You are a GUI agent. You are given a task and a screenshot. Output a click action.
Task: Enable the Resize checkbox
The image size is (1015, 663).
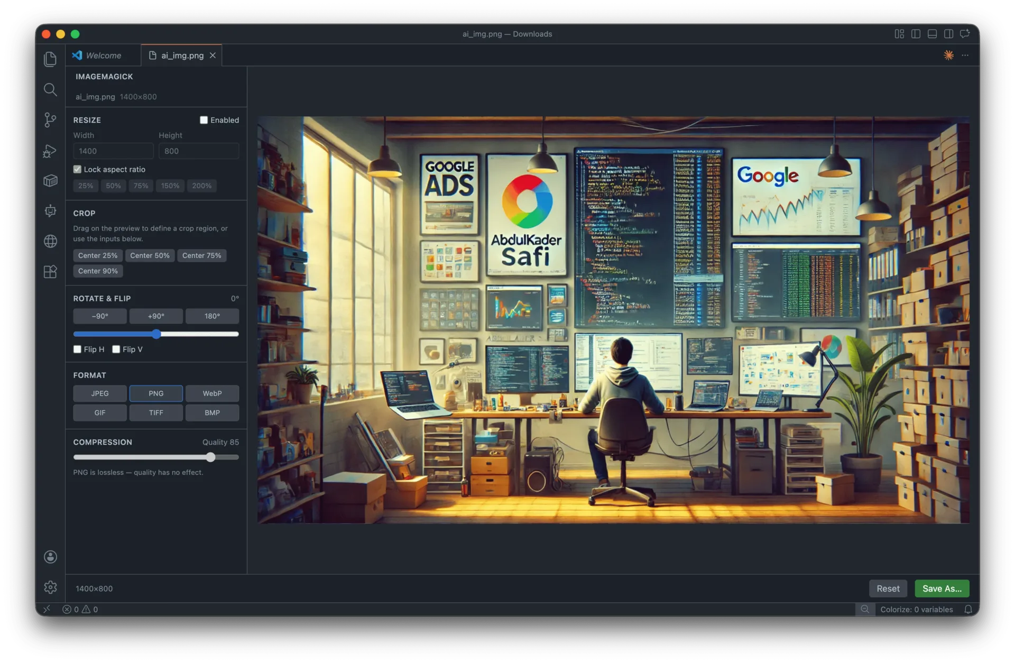pos(204,120)
